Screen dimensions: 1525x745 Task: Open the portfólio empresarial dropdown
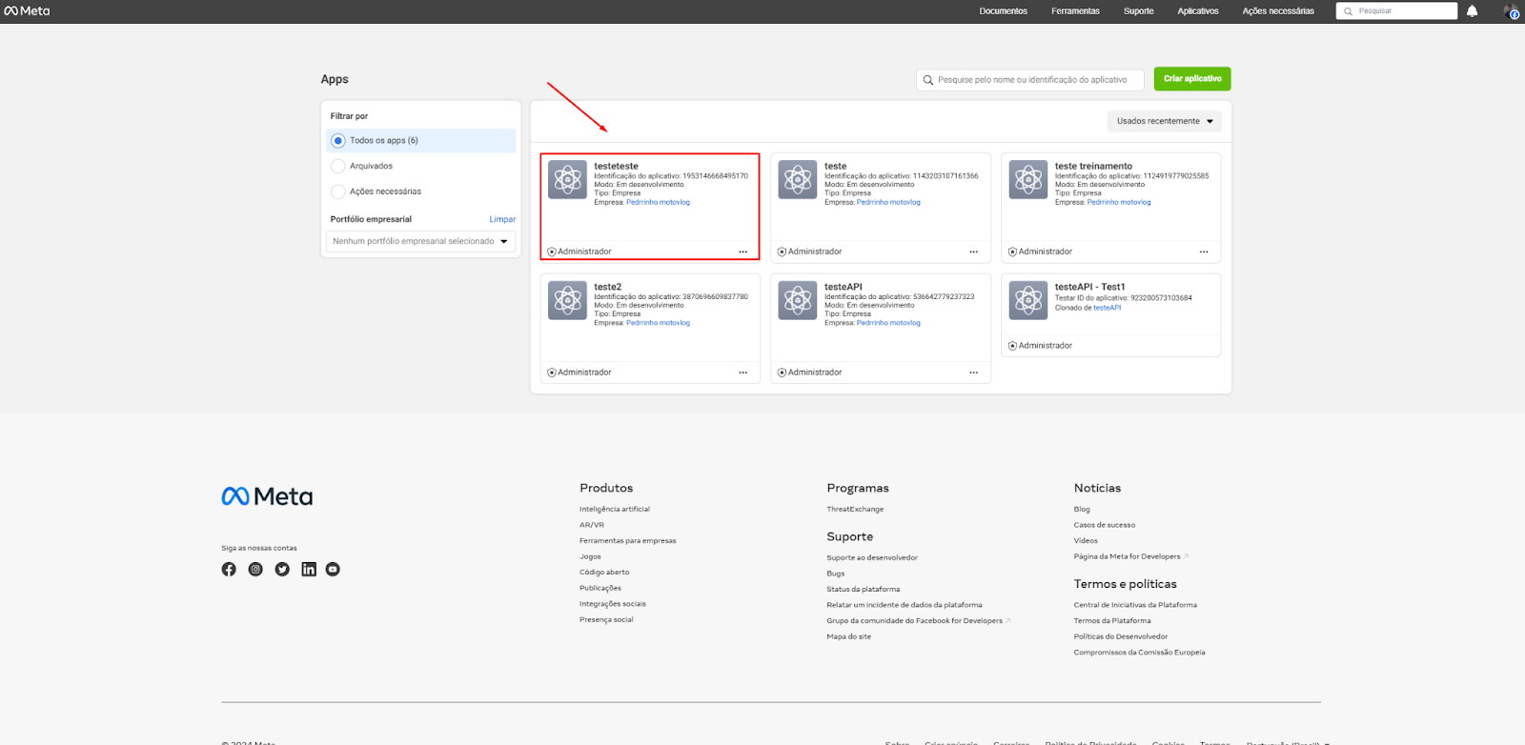coord(420,242)
